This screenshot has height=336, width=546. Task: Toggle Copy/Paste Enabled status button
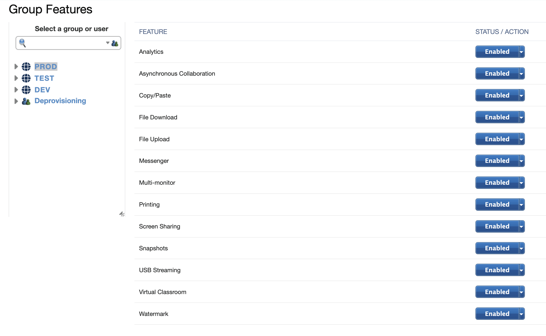[x=497, y=95]
